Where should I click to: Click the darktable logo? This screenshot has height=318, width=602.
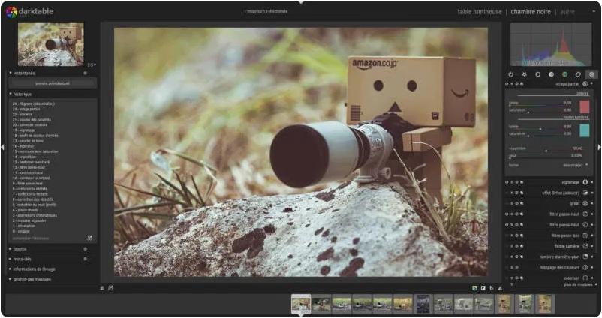11,12
